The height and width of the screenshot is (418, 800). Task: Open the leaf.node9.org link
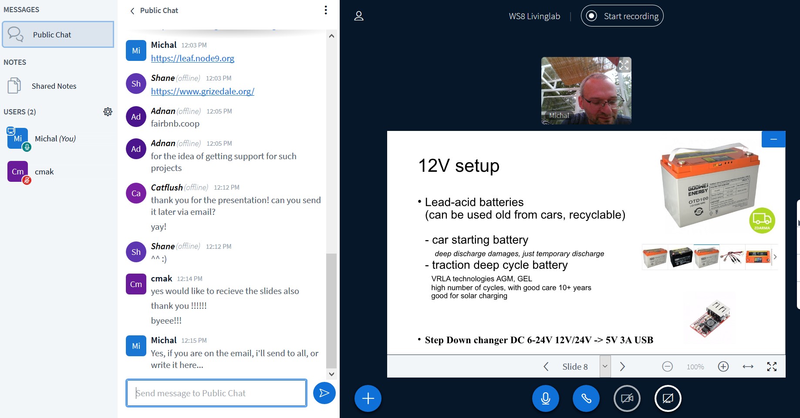tap(192, 58)
